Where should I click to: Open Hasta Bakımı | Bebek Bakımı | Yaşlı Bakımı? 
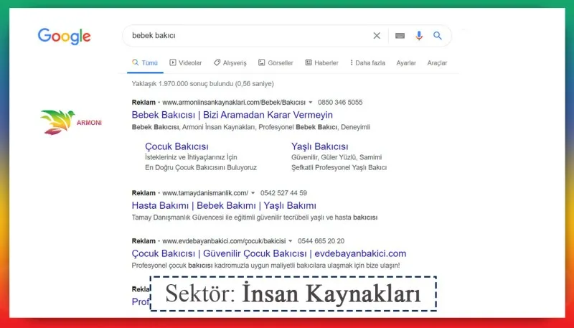point(224,205)
